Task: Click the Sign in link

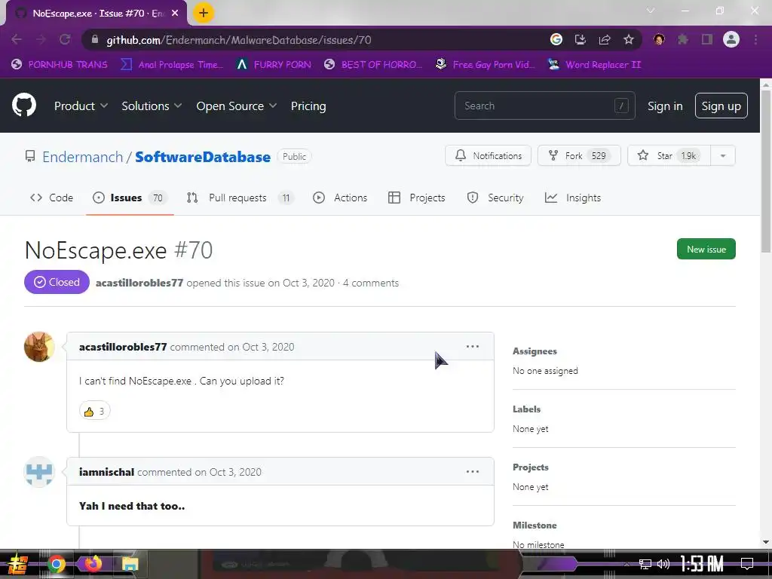Action: (x=665, y=106)
